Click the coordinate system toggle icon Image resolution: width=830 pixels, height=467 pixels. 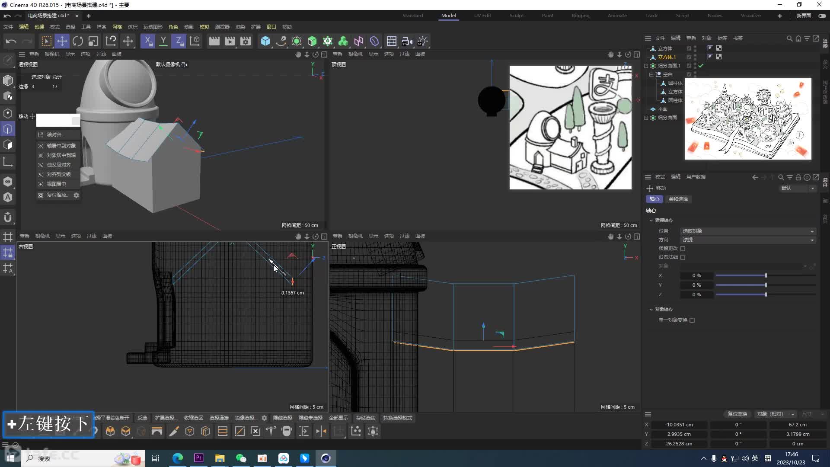click(195, 42)
